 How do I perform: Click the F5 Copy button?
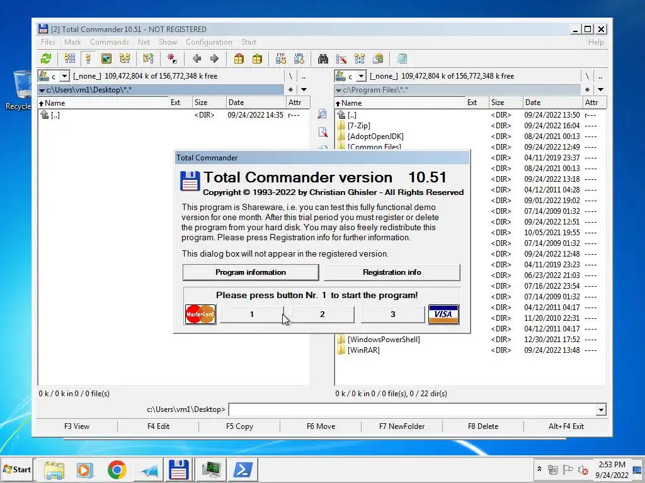pos(239,426)
